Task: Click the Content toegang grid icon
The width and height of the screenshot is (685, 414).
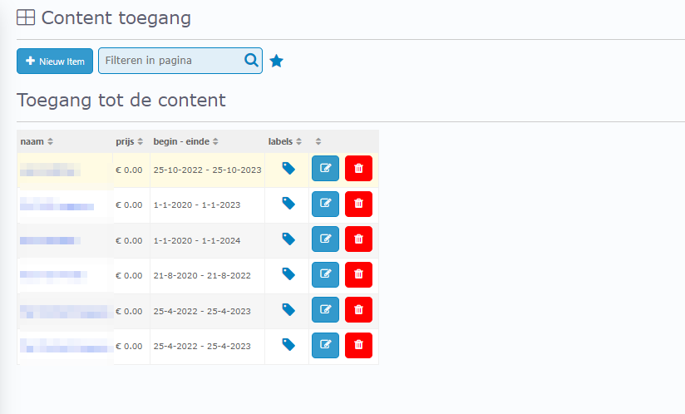Action: (x=26, y=17)
